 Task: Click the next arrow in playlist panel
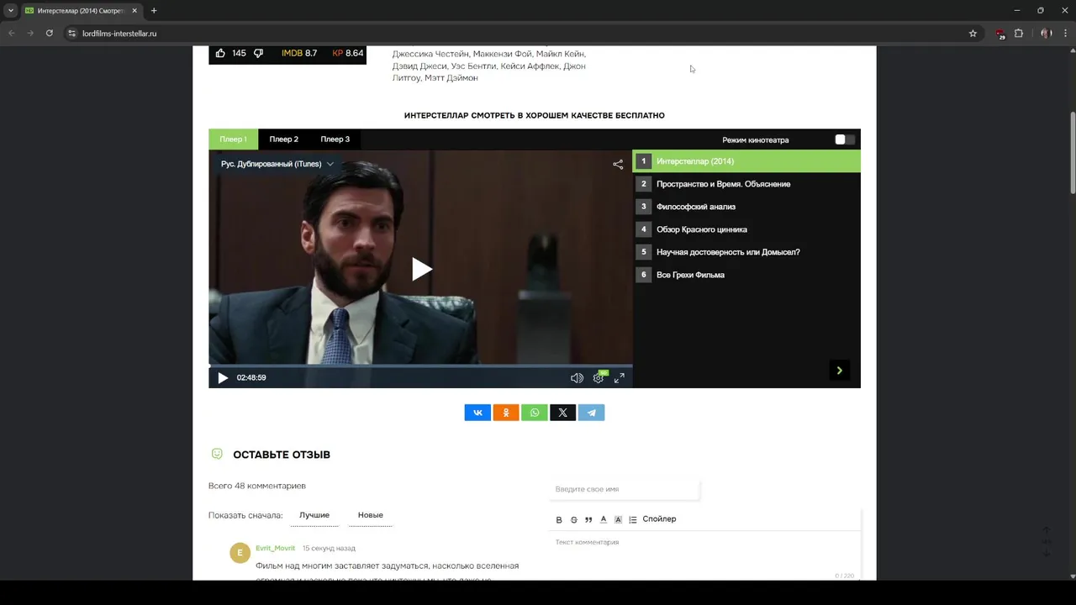[839, 371]
